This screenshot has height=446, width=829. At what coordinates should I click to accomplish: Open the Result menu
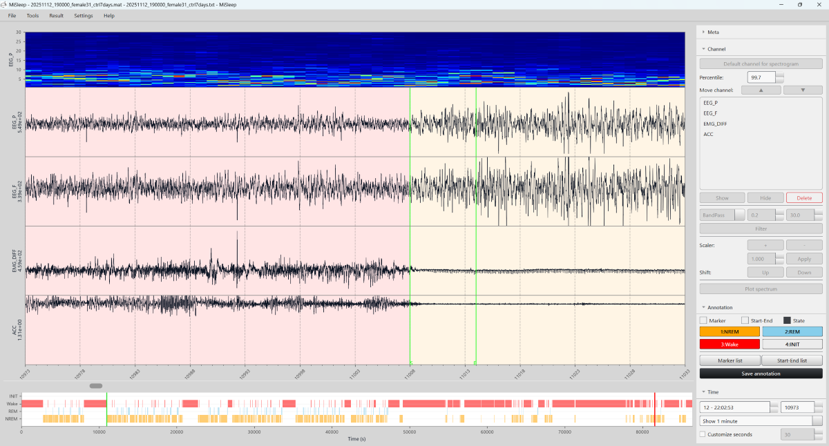point(56,15)
